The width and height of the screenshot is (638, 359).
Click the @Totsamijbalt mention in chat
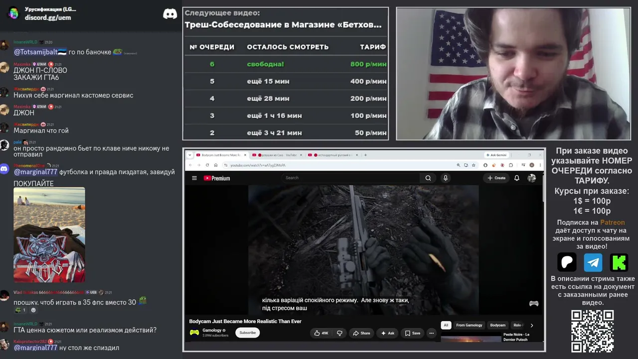tap(40, 52)
